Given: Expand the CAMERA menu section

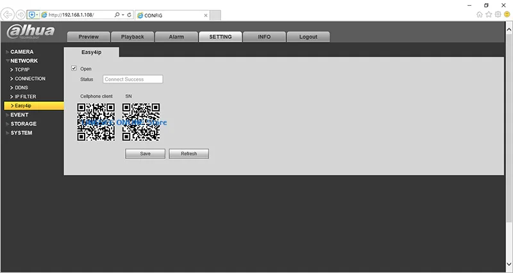Looking at the screenshot, I should click(x=22, y=52).
